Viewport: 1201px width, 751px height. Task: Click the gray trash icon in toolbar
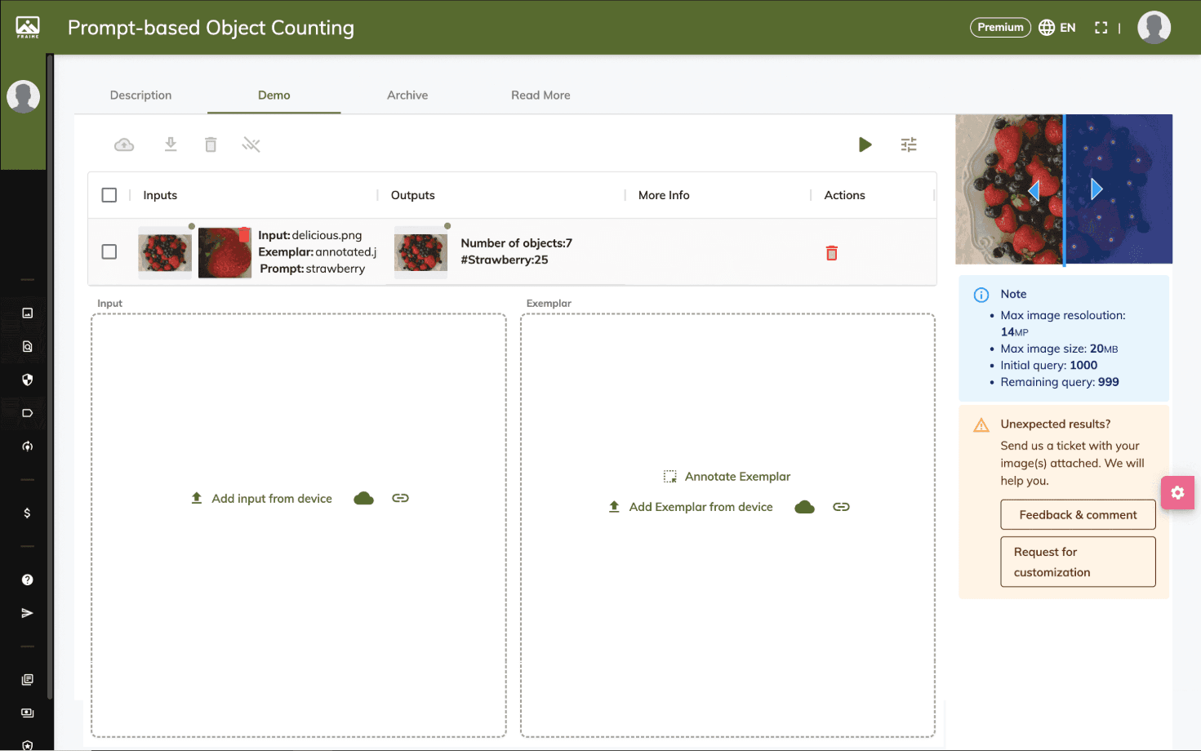[211, 144]
